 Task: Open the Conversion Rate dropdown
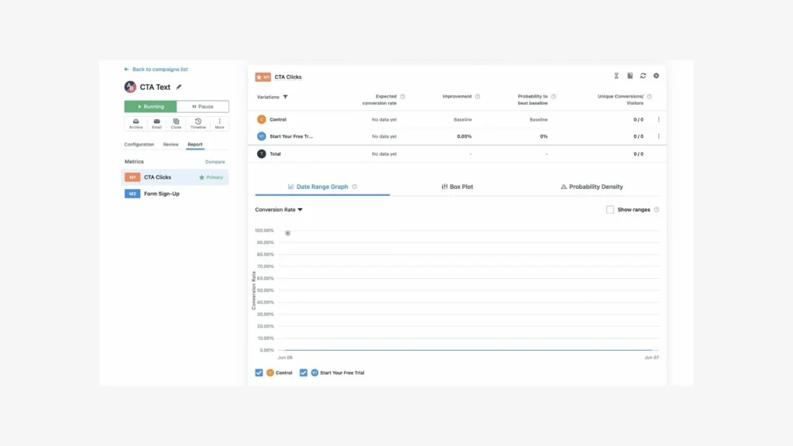tap(279, 210)
